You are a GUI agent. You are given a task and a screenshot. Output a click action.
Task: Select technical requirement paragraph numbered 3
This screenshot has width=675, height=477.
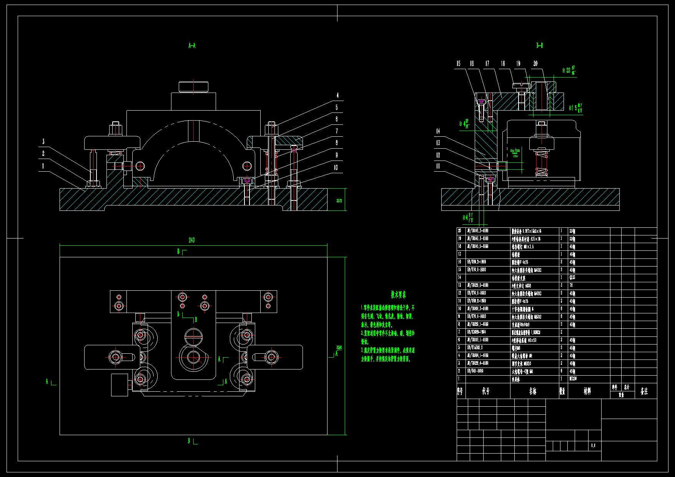tap(387, 354)
